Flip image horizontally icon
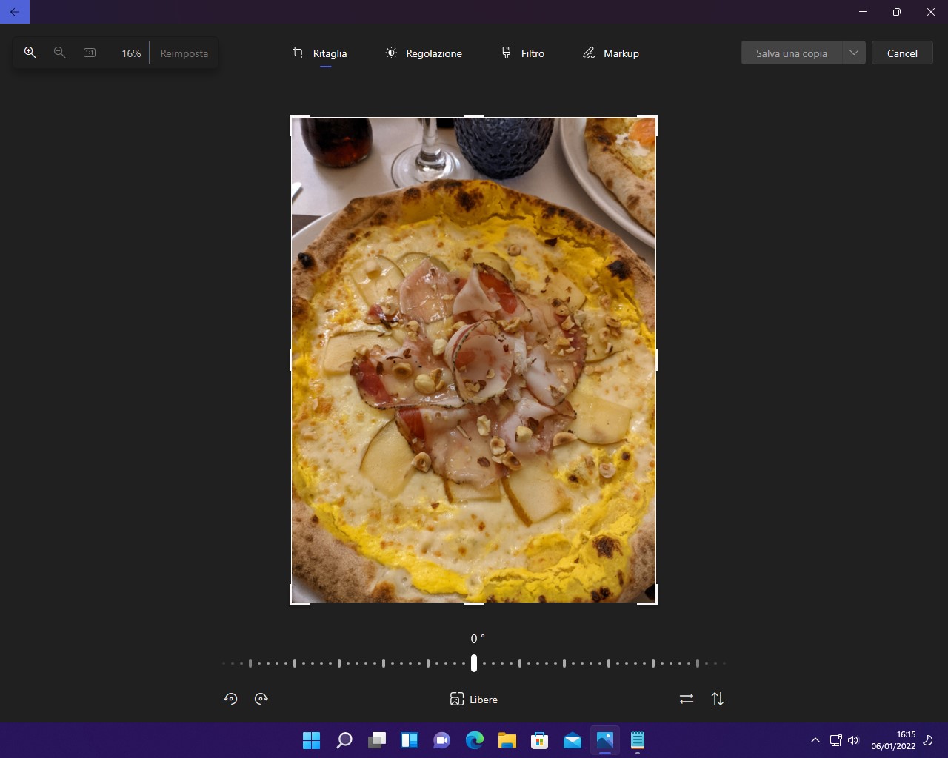948x758 pixels. tap(687, 699)
